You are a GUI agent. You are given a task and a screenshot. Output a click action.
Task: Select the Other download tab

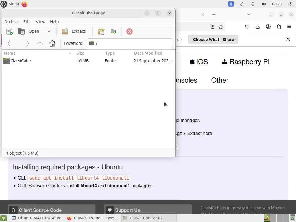220,80
